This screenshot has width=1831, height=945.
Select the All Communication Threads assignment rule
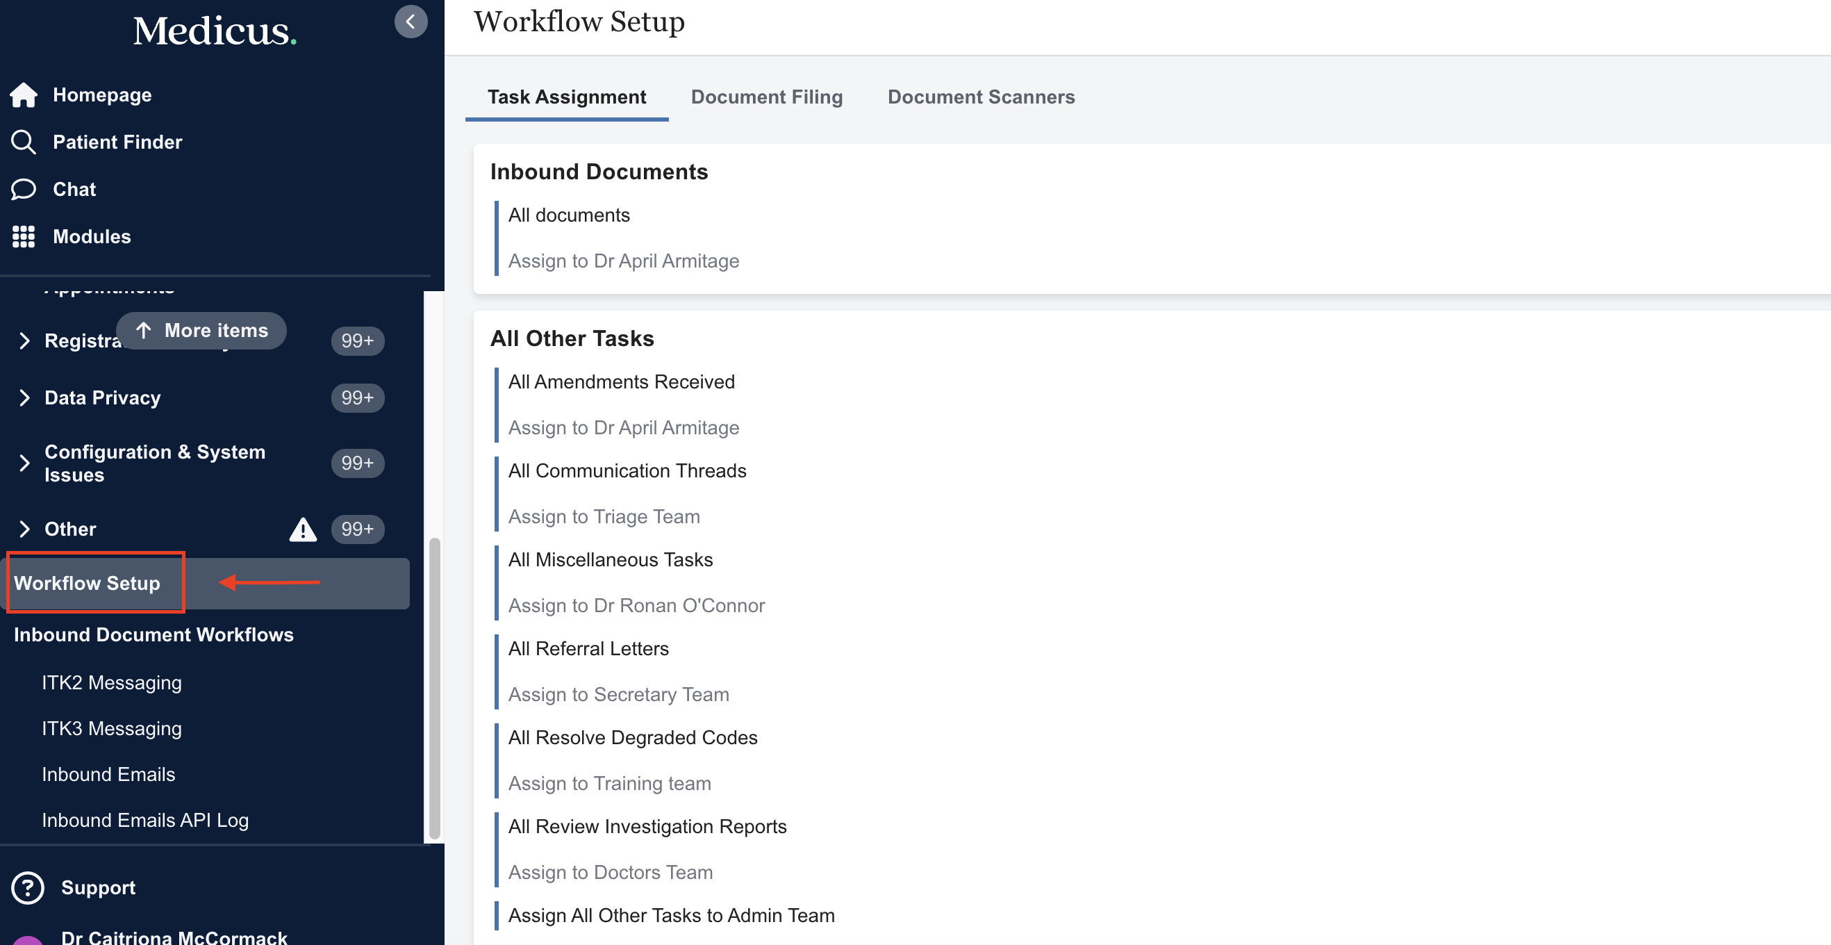(627, 470)
